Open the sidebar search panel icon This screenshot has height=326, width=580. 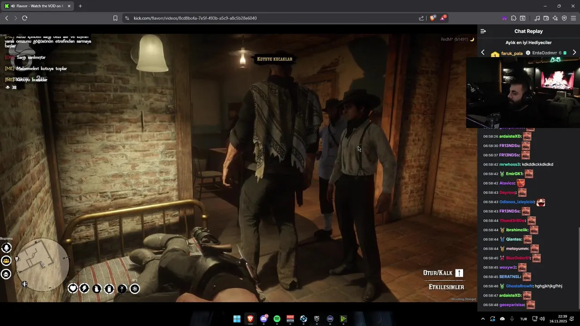tap(522, 18)
